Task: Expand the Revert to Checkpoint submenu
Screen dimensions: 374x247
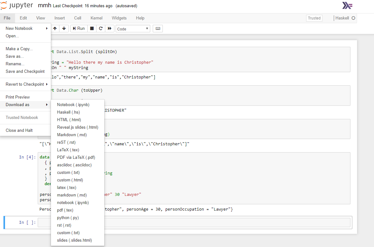Action: pos(25,84)
